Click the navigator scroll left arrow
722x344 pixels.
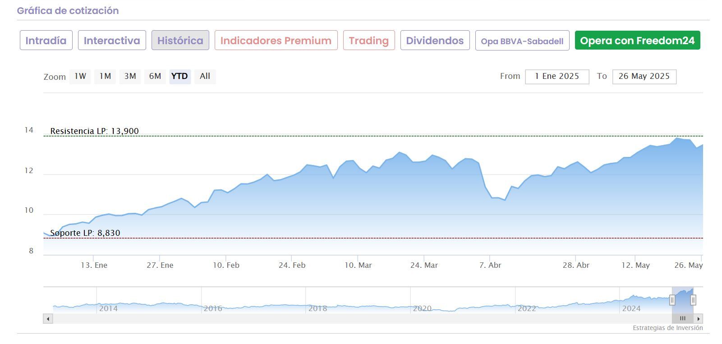(48, 319)
